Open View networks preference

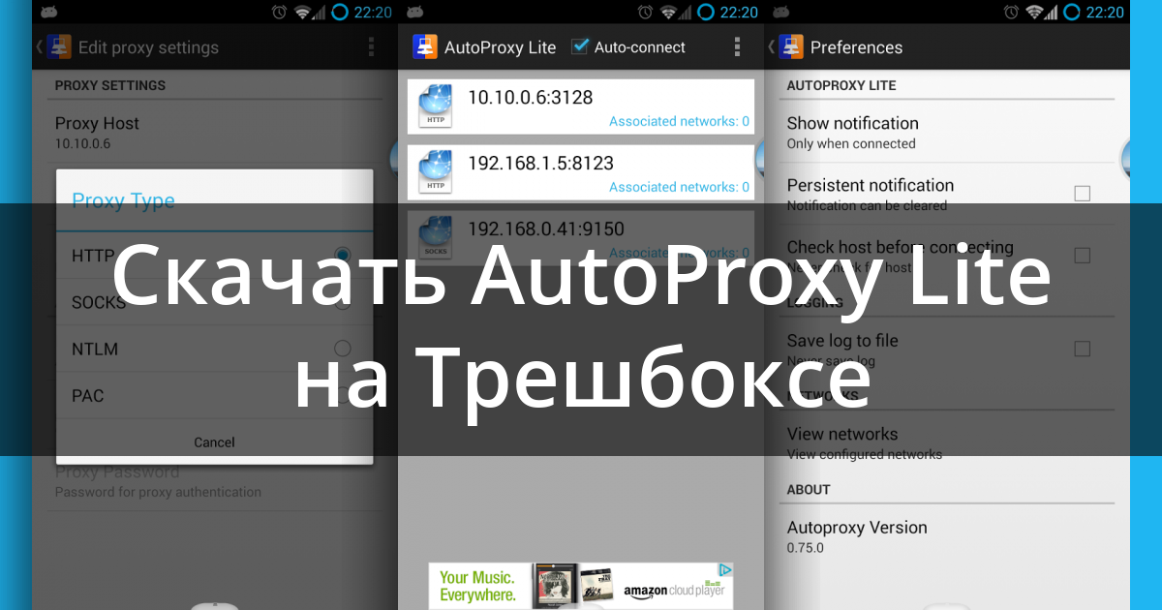coord(947,443)
